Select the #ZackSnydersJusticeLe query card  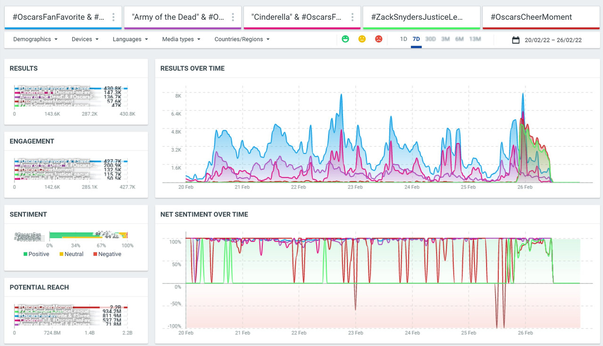(x=421, y=17)
